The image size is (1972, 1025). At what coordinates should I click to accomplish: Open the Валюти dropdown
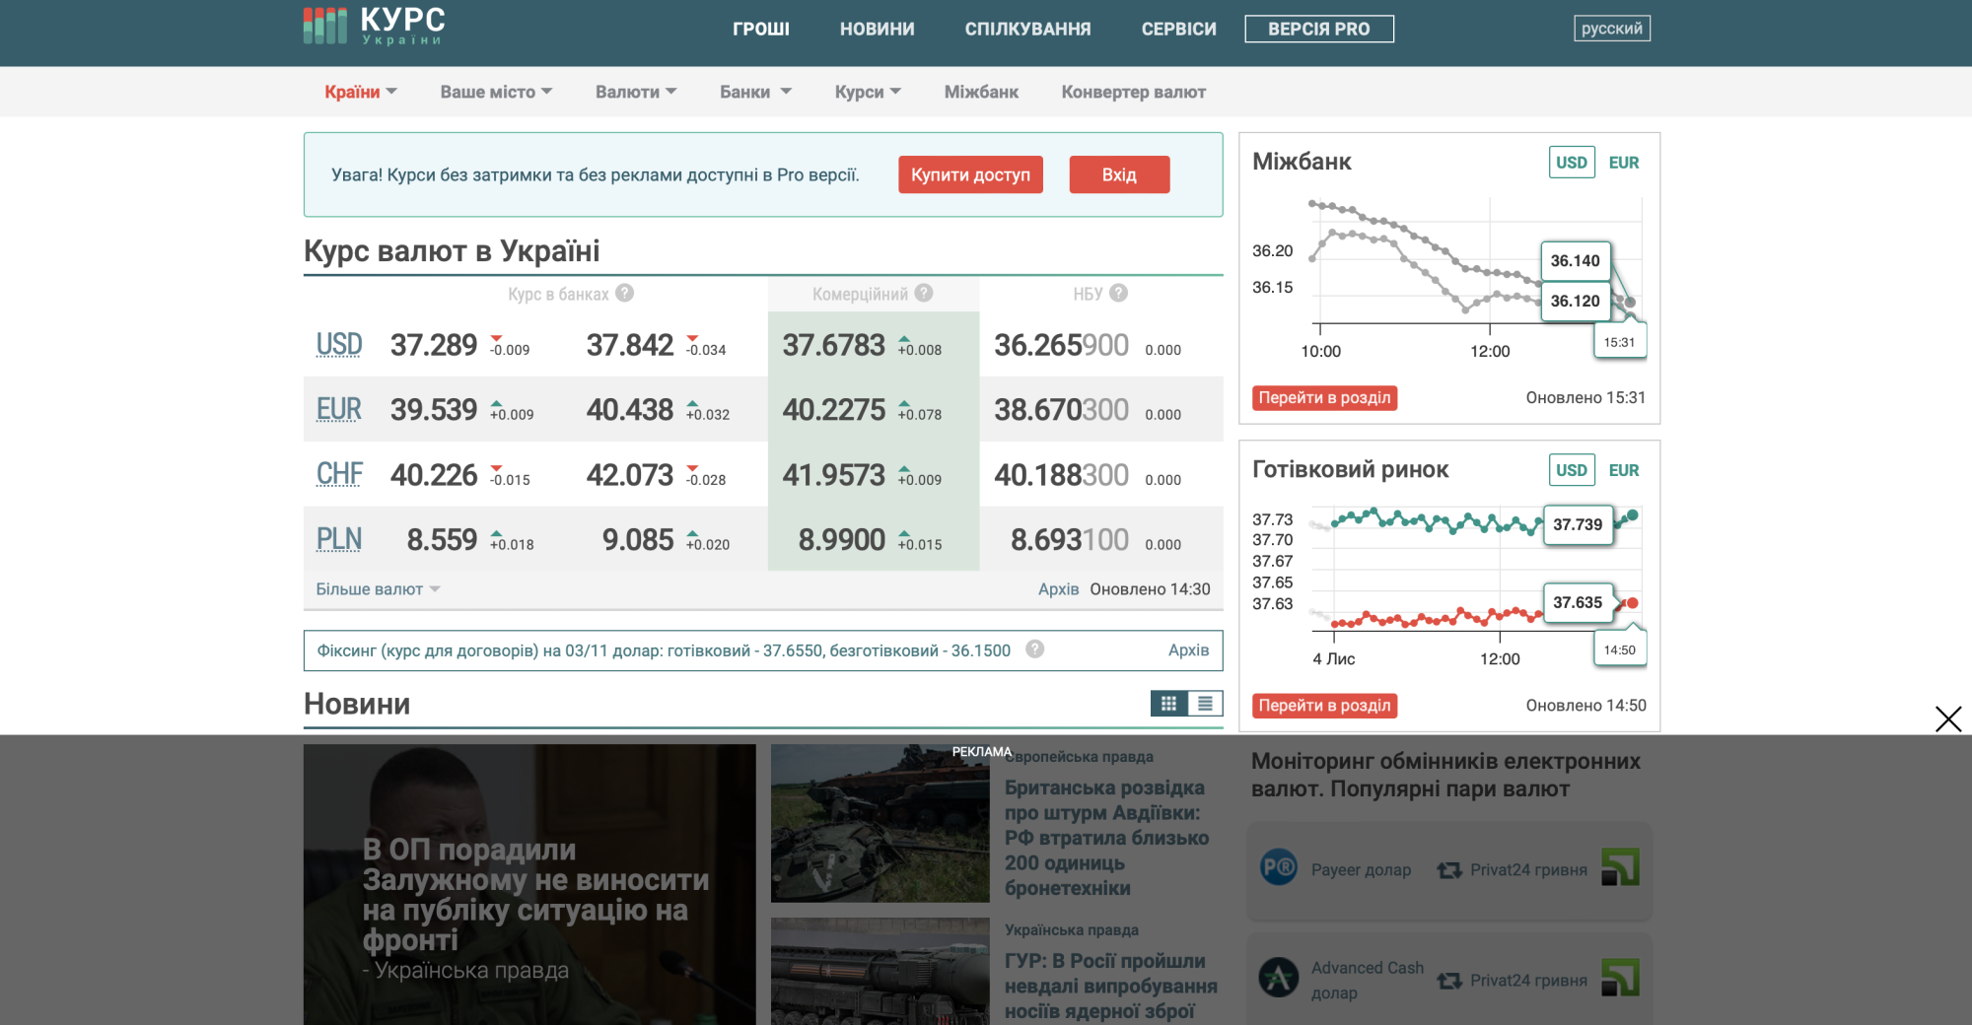coord(635,92)
